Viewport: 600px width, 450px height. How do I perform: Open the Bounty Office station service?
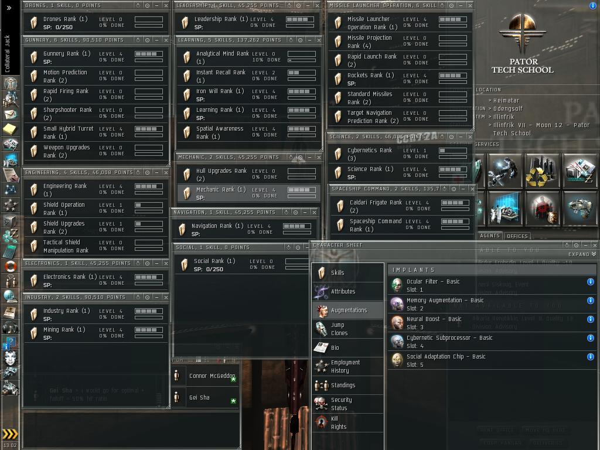click(542, 209)
